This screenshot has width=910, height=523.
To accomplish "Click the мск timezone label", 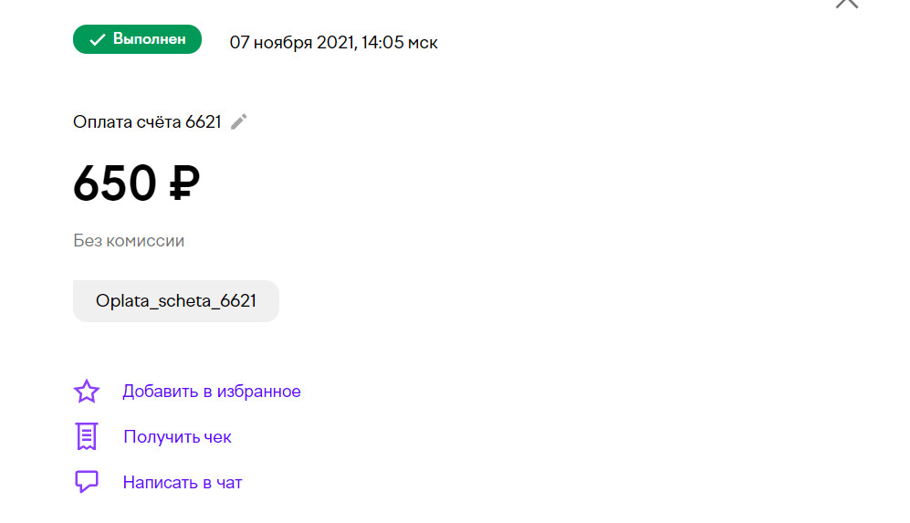I will pyautogui.click(x=423, y=44).
